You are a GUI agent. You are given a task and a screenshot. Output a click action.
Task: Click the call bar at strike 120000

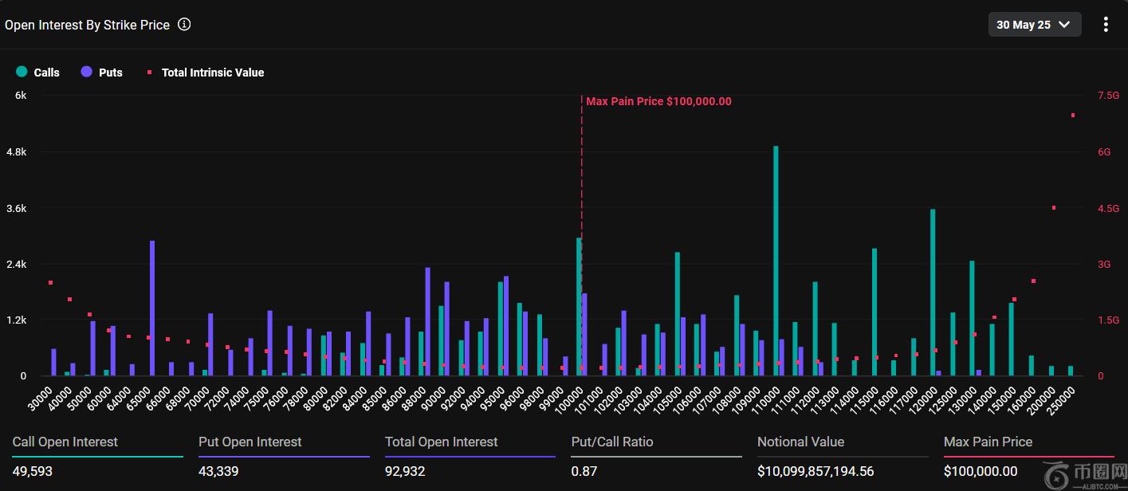pos(933,292)
